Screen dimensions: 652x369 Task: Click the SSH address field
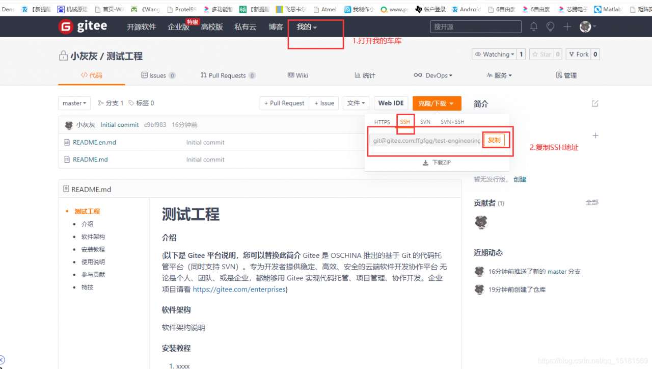click(425, 140)
